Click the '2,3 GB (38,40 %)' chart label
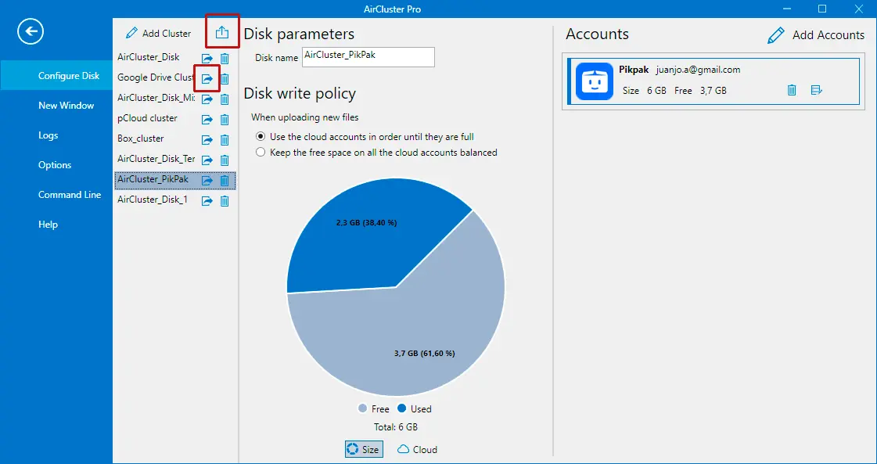The width and height of the screenshot is (877, 464). click(366, 223)
